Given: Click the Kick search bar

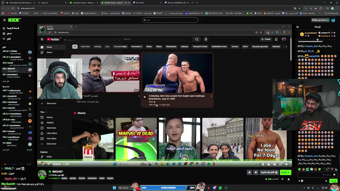Looking at the screenshot, I should 170,20.
